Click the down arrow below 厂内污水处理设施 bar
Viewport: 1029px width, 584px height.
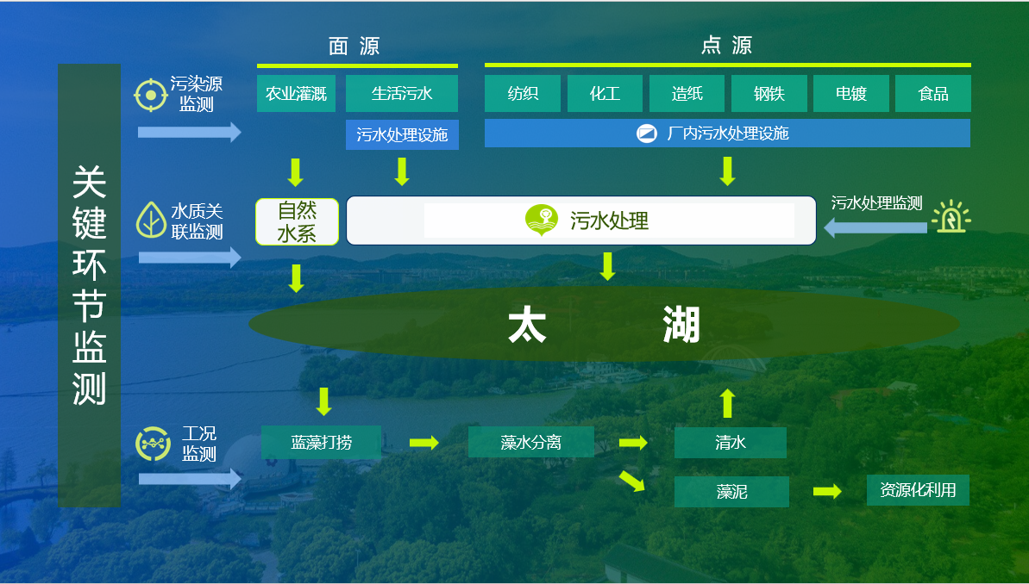(x=727, y=171)
